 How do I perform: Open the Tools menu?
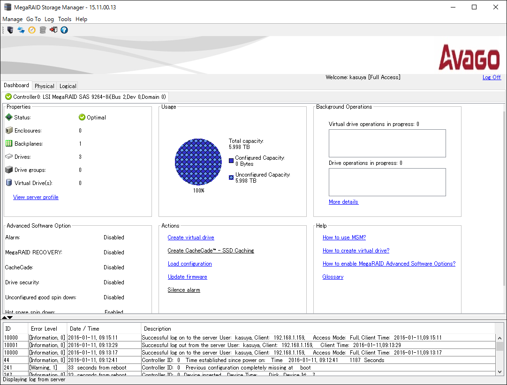[x=65, y=19]
